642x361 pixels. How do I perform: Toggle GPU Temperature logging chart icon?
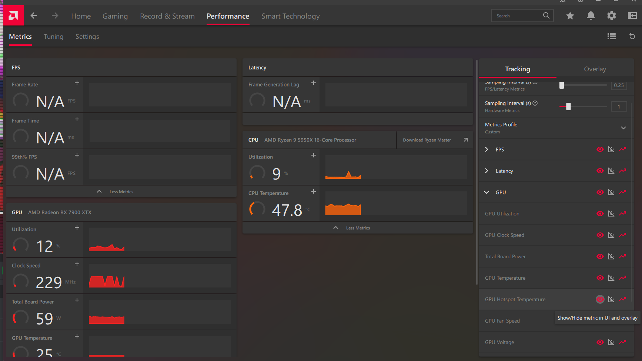click(x=611, y=278)
